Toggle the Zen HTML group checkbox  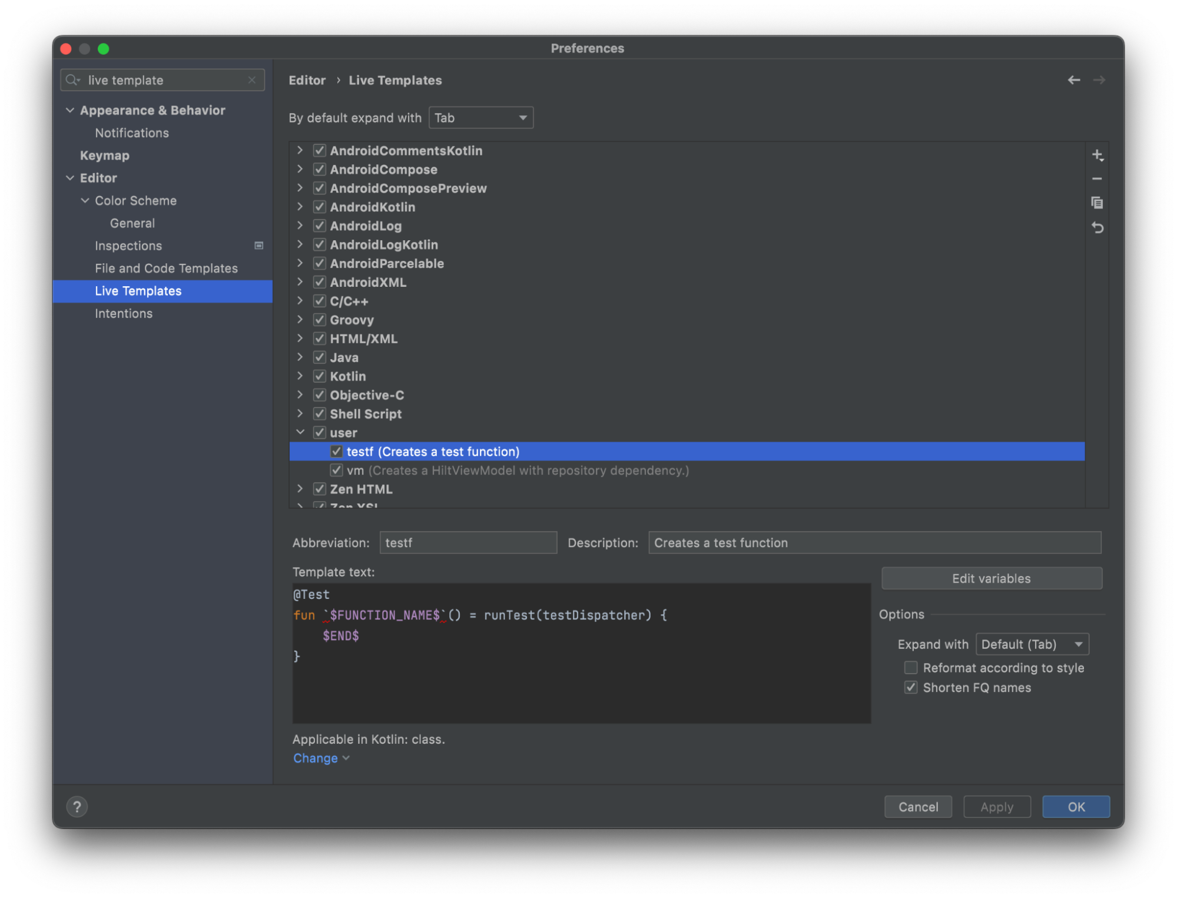tap(320, 489)
